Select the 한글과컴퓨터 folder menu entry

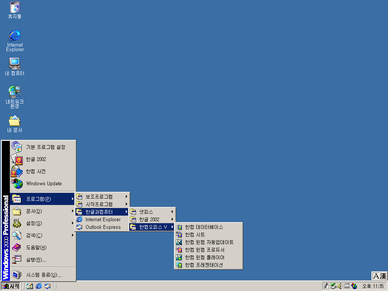(x=102, y=212)
